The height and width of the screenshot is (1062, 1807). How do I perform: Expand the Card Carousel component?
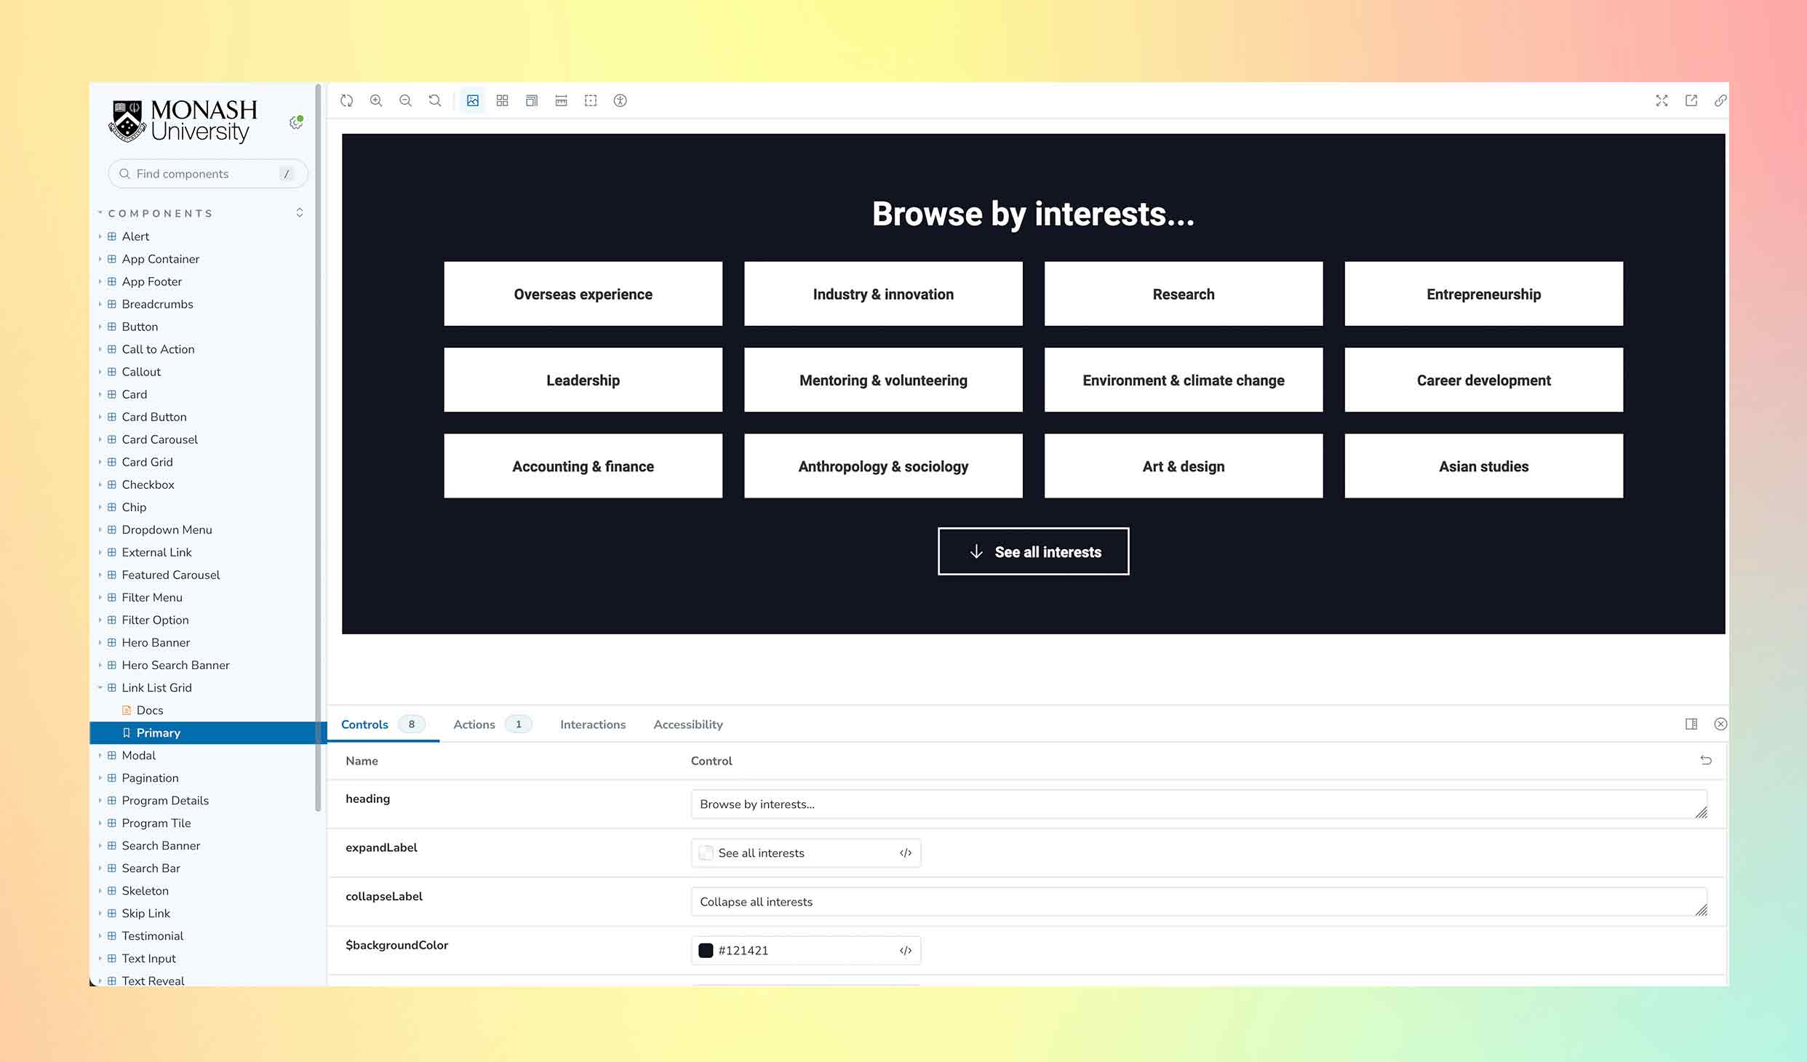(x=159, y=439)
